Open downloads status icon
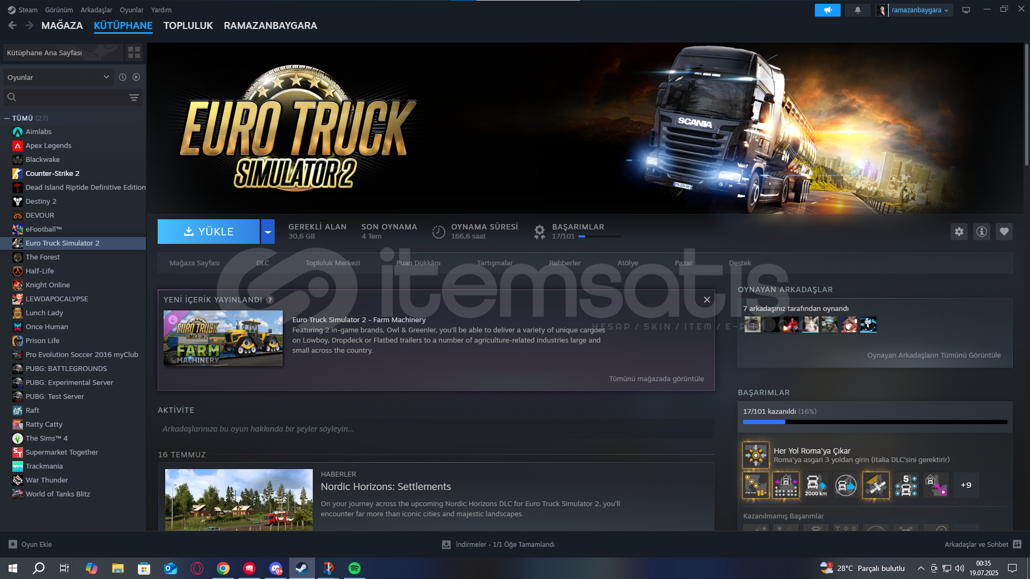The width and height of the screenshot is (1030, 579). click(446, 544)
